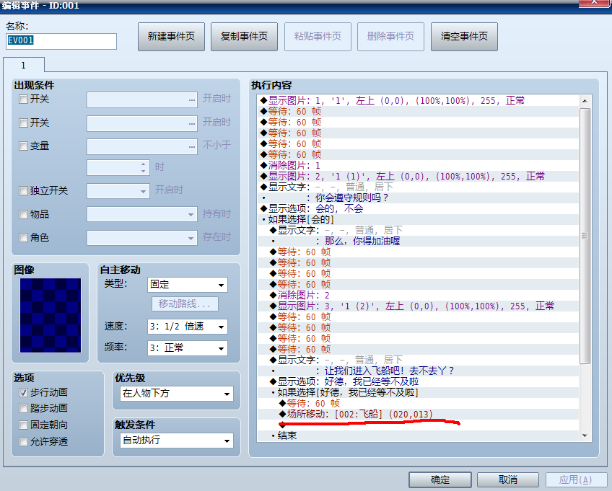Open the ellipsis picker of first 开关 field
The image size is (612, 491).
tap(192, 99)
